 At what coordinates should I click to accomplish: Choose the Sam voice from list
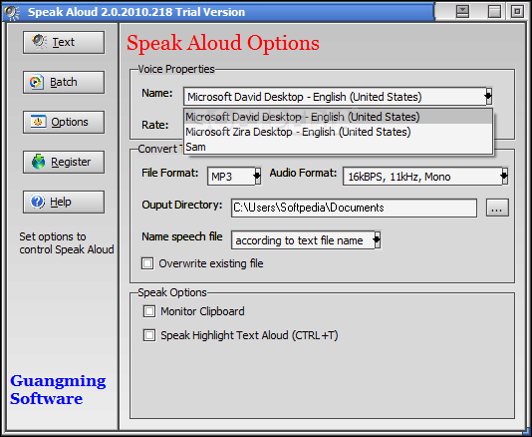[x=339, y=147]
